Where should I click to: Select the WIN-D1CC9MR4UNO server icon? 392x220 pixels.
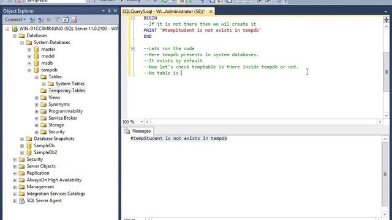tap(15, 29)
